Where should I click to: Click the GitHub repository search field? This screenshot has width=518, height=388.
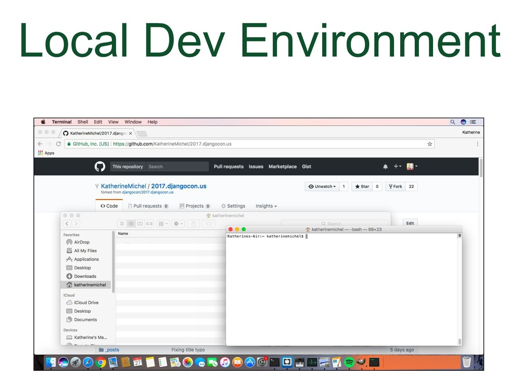click(177, 167)
